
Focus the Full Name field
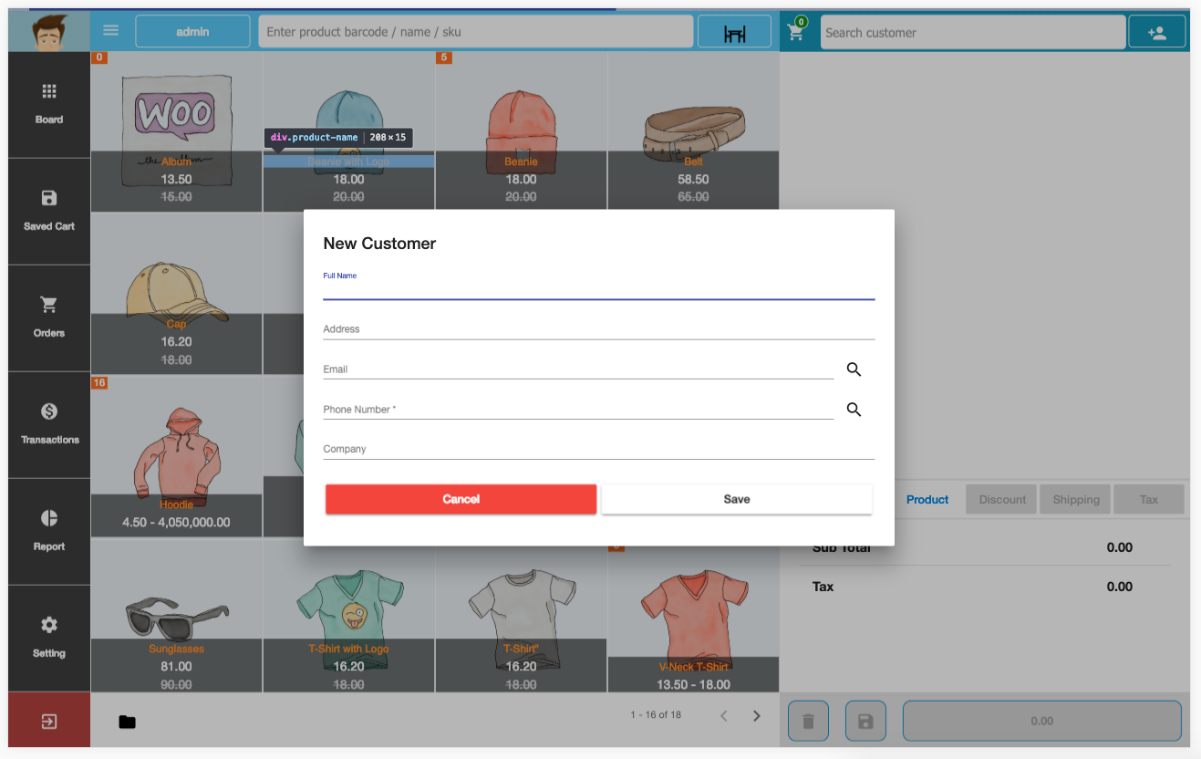click(598, 289)
